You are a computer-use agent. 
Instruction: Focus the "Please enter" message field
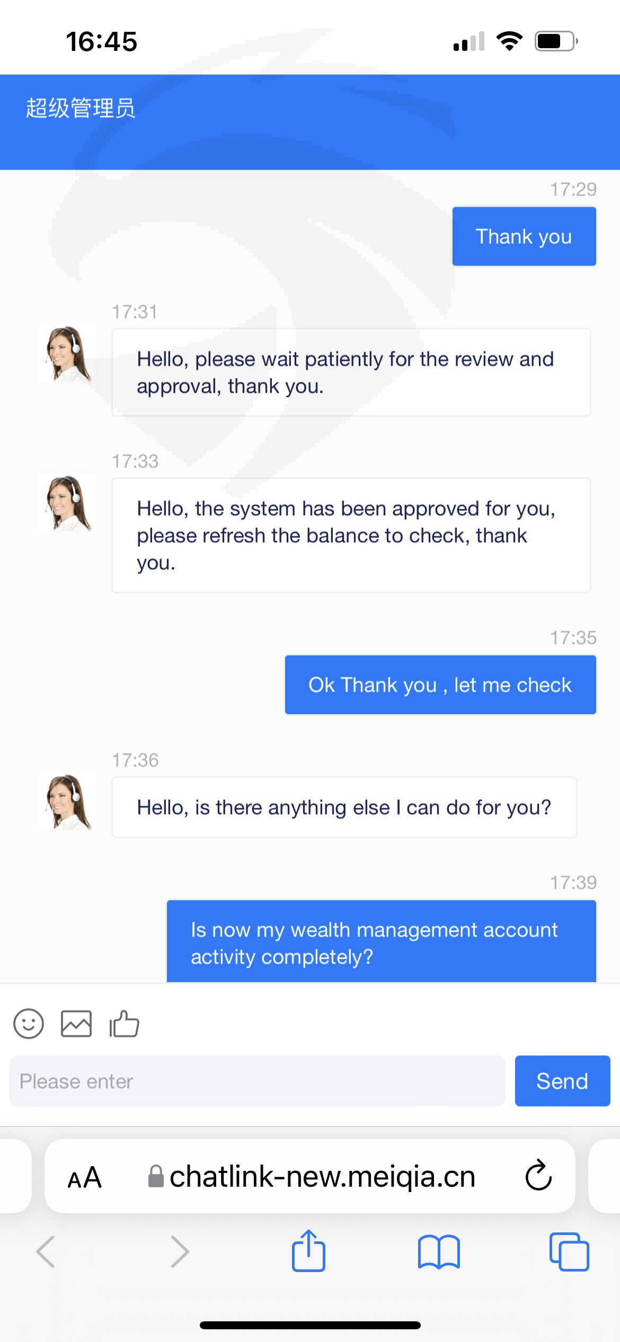(257, 1081)
